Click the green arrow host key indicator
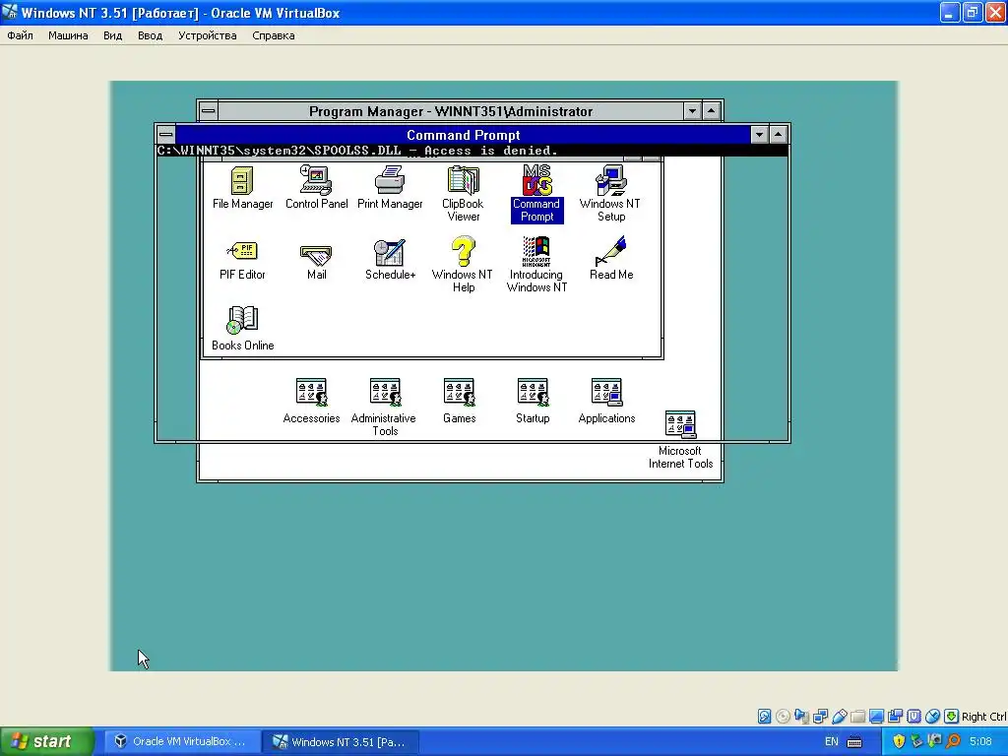The height and width of the screenshot is (756, 1008). (952, 717)
